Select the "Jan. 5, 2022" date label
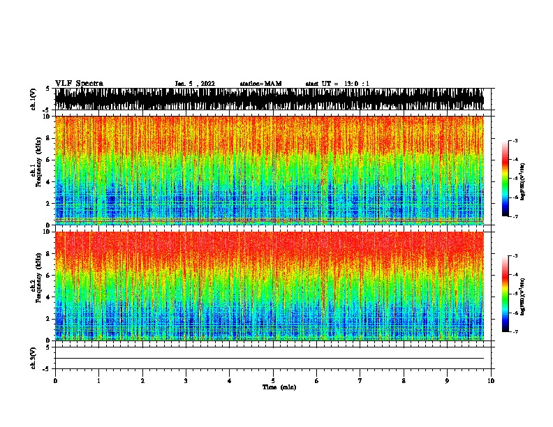553x427 pixels. tap(195, 84)
